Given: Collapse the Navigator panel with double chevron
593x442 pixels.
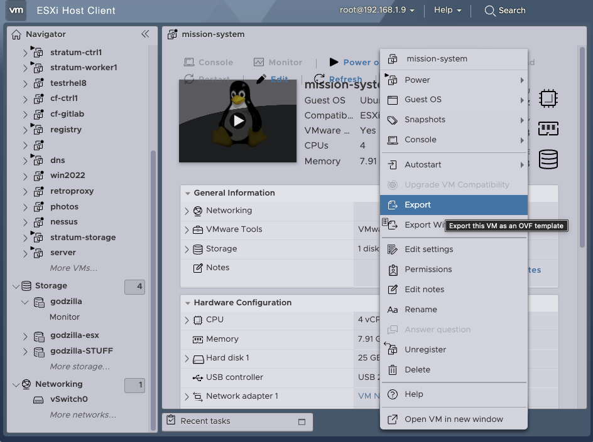Looking at the screenshot, I should [145, 34].
